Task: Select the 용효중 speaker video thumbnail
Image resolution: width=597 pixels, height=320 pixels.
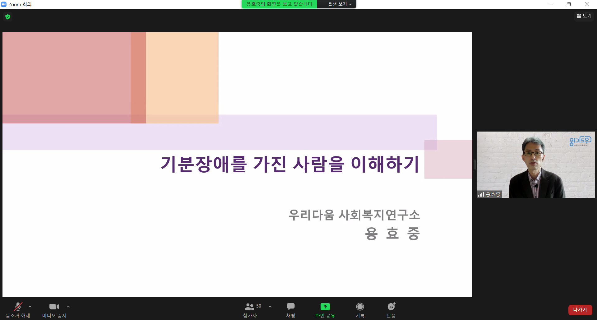Action: click(536, 165)
